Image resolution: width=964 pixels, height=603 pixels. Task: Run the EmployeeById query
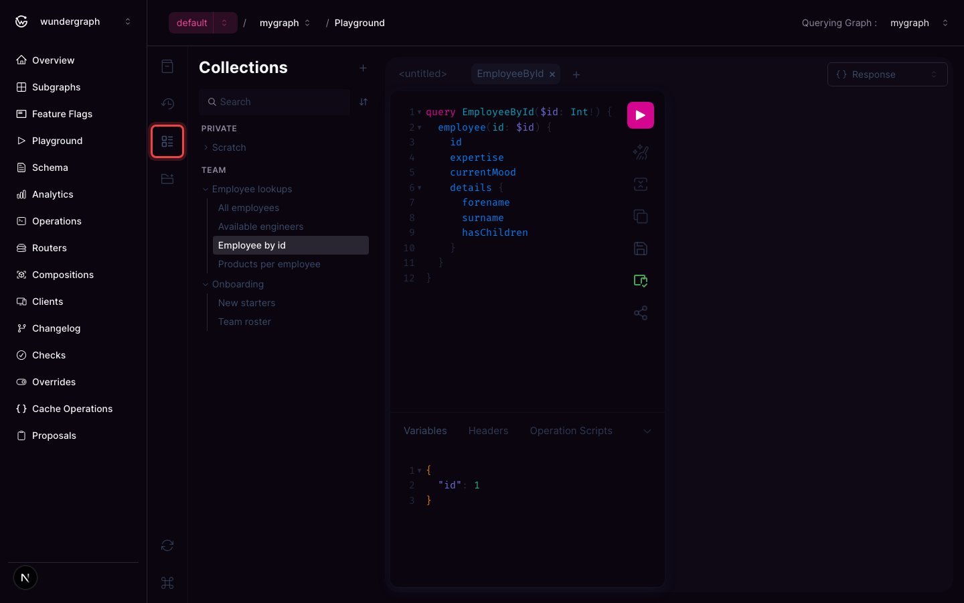tap(640, 115)
